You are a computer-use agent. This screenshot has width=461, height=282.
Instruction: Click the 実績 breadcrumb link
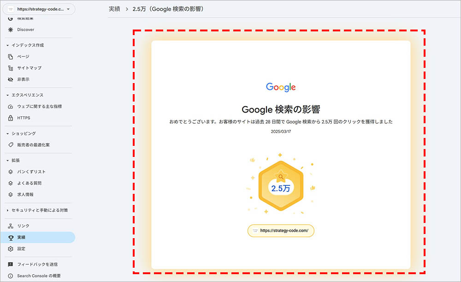115,9
